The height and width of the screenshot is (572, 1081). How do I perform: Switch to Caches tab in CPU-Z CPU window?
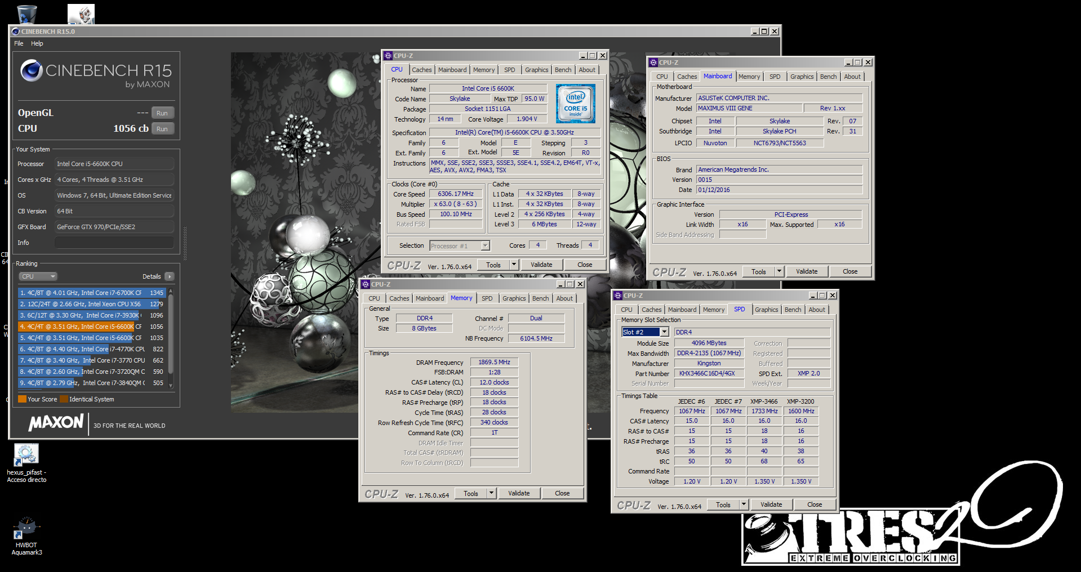click(x=421, y=70)
